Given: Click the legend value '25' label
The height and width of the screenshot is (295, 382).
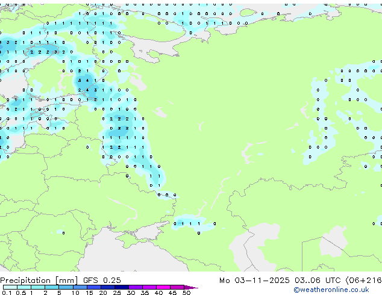Looking at the screenshot, I should coord(117,293).
